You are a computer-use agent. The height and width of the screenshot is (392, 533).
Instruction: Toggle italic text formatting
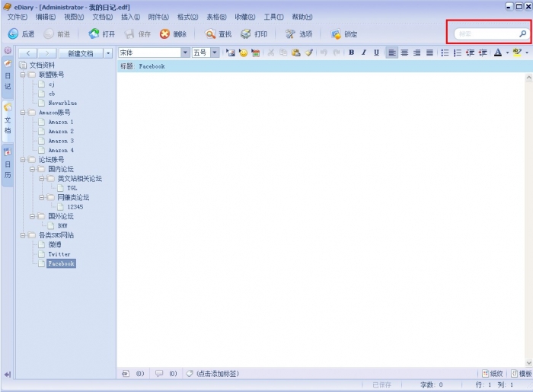pyautogui.click(x=364, y=53)
